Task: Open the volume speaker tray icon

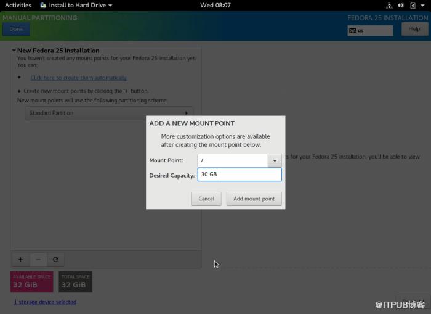Action: point(401,5)
